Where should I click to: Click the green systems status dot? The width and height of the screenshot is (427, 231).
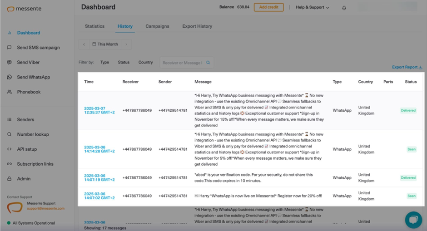[9, 223]
